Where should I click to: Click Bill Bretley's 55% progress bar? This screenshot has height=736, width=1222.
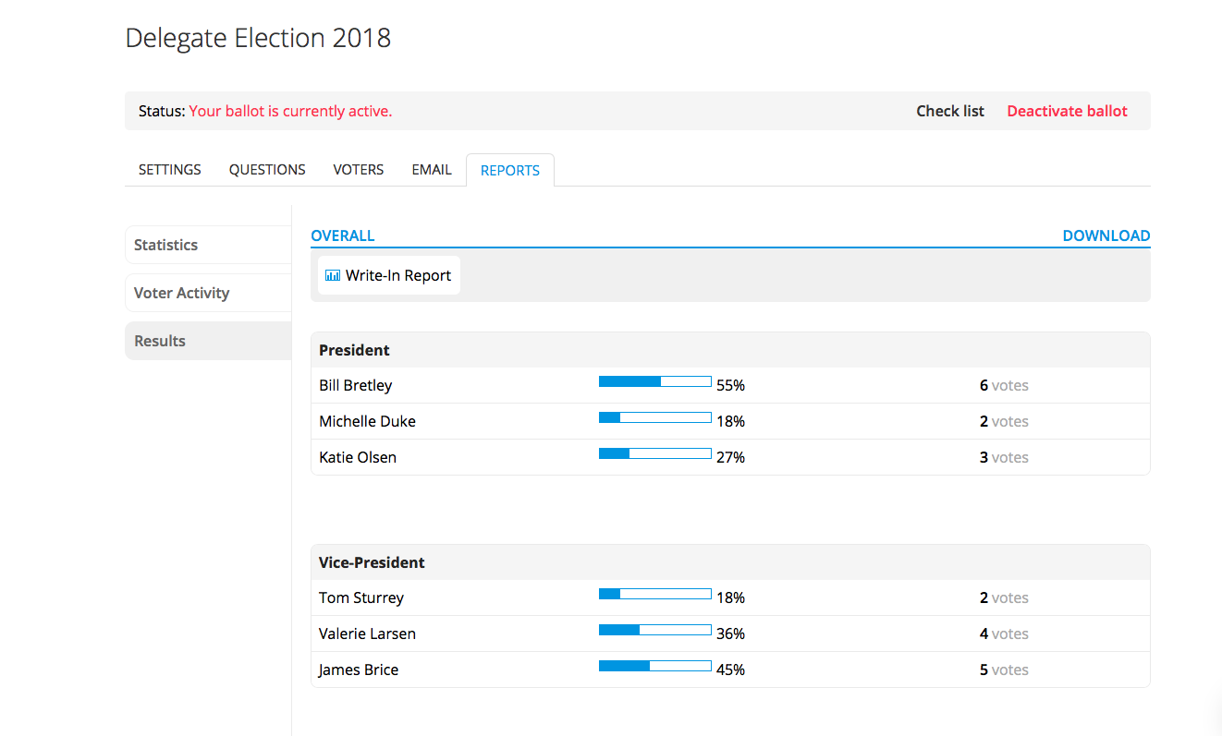pyautogui.click(x=654, y=380)
